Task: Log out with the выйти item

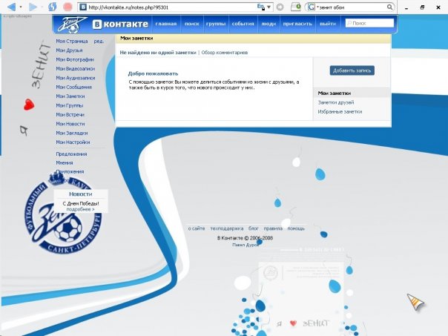Action: coord(328,24)
